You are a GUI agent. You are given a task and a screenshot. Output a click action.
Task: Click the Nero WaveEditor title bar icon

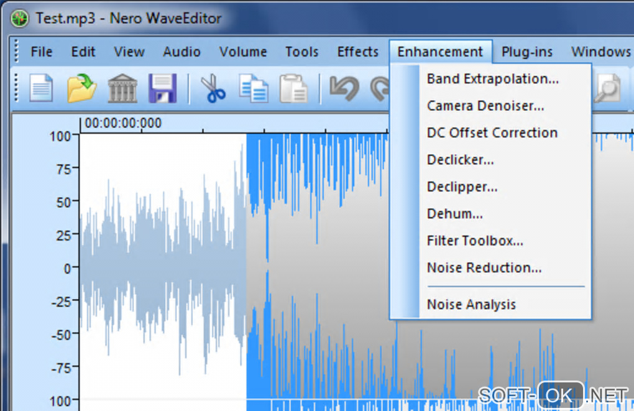coord(19,18)
